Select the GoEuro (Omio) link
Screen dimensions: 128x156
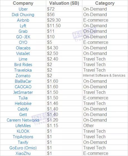(23, 148)
